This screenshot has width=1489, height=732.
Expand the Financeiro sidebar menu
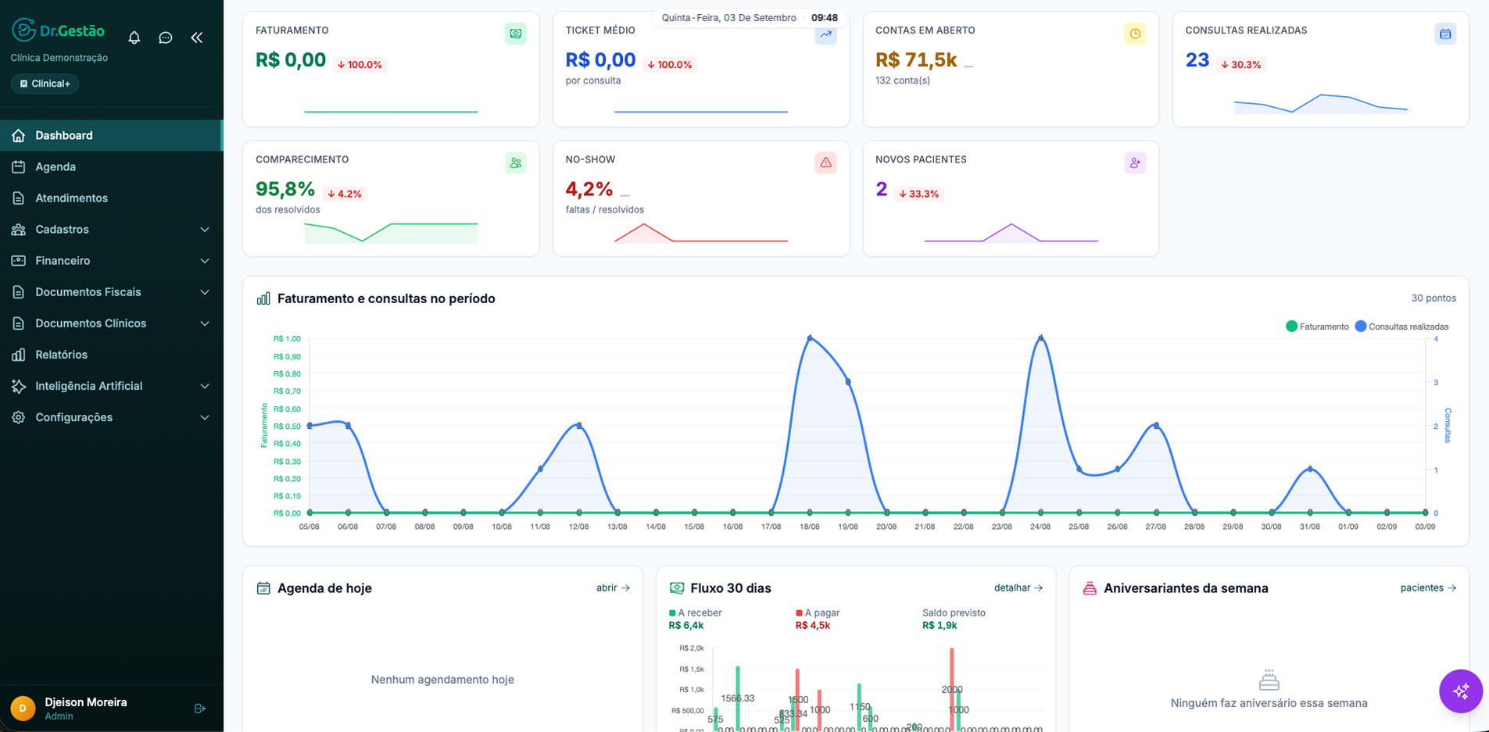(112, 261)
